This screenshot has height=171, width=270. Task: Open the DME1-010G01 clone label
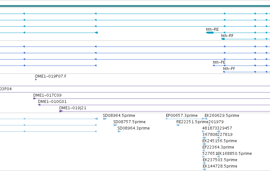52,102
